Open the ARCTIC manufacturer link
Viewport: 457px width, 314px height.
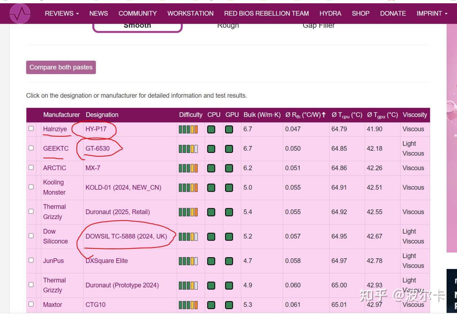(55, 168)
